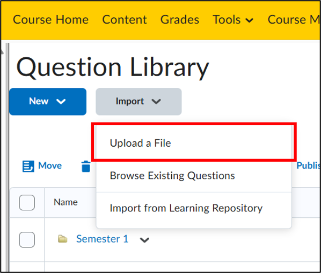
Task: Open the Semester 1 folder link
Action: pyautogui.click(x=103, y=239)
